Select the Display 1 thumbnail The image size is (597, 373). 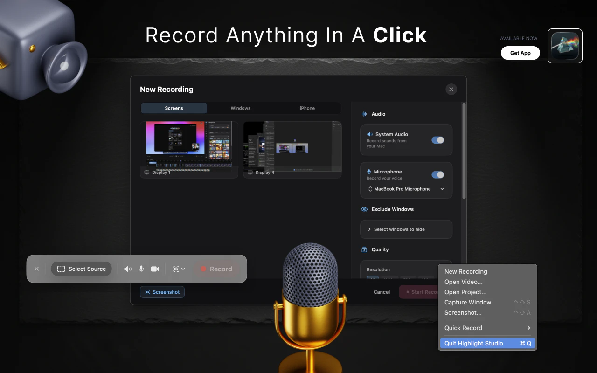coord(189,149)
